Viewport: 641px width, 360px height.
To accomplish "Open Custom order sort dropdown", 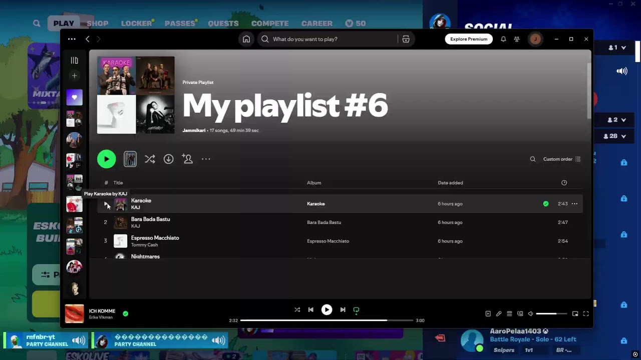I will [562, 159].
